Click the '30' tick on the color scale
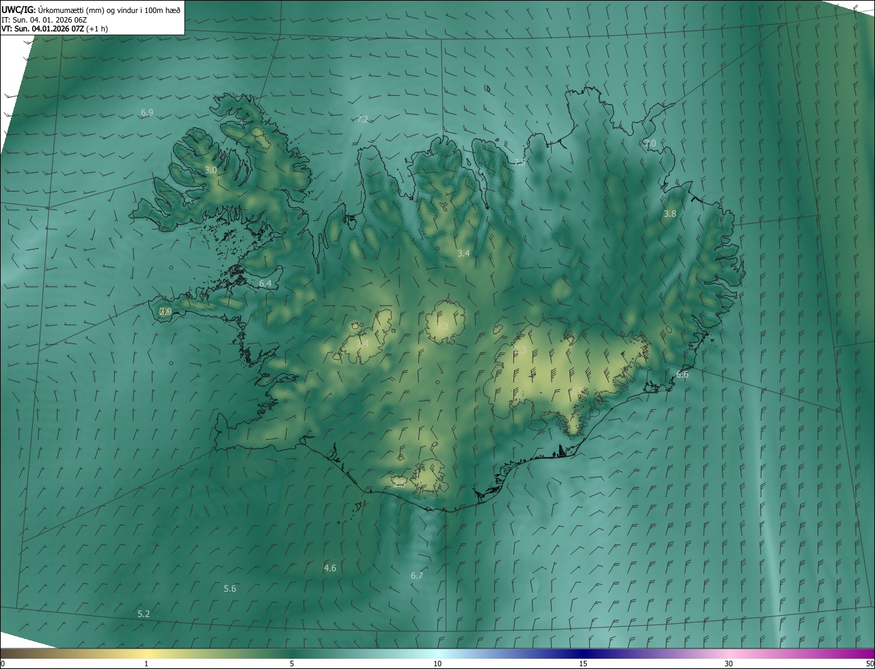875x669 pixels. pyautogui.click(x=729, y=664)
